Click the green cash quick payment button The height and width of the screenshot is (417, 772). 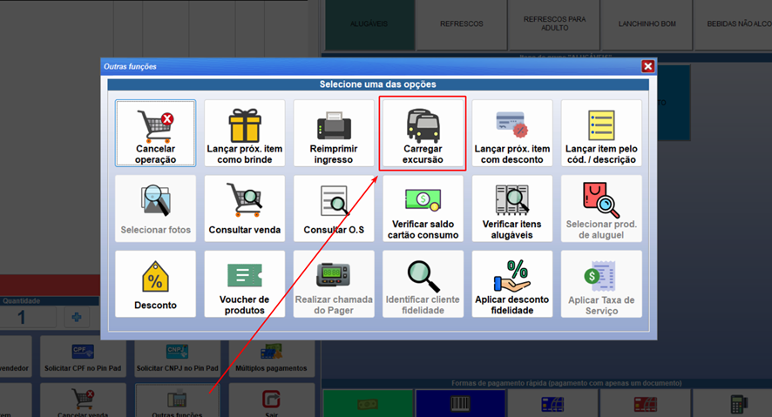click(x=367, y=403)
